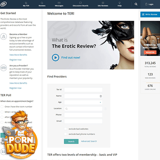This screenshot has height=160, width=160.
Task: Click the Phone input field
Action: point(83,115)
